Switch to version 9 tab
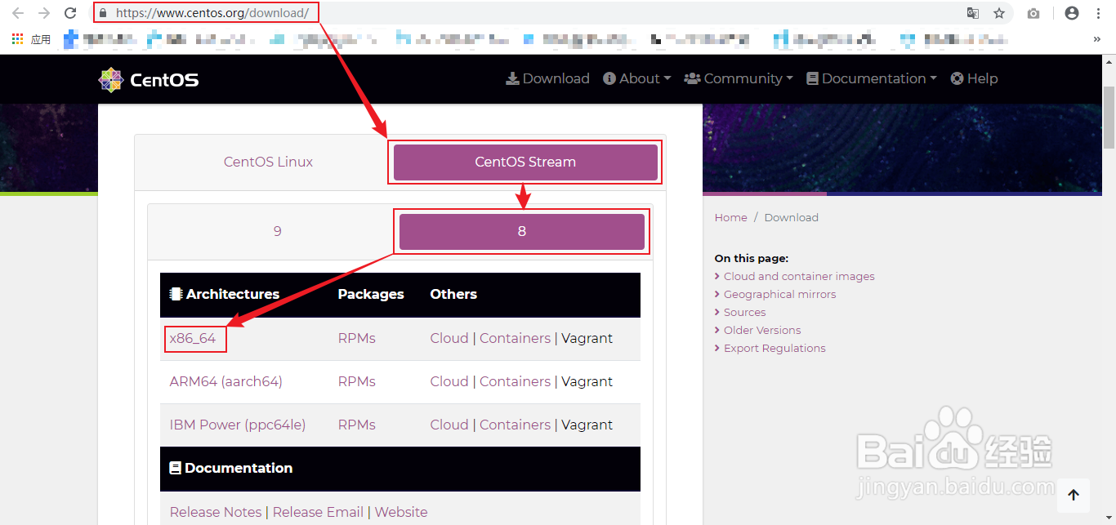 tap(277, 231)
